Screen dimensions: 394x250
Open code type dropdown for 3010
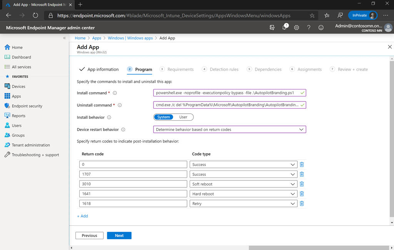coord(244,184)
